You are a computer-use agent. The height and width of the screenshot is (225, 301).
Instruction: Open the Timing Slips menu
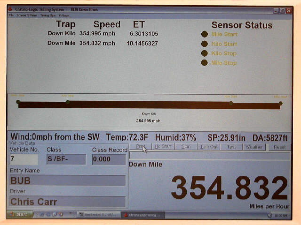pos(48,15)
